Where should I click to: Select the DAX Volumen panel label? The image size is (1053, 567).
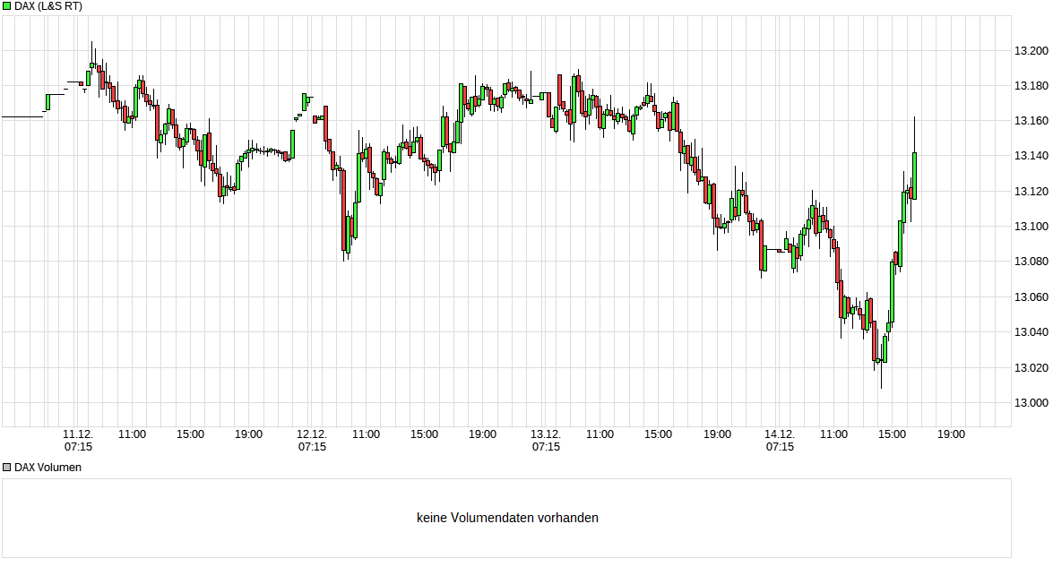(47, 467)
